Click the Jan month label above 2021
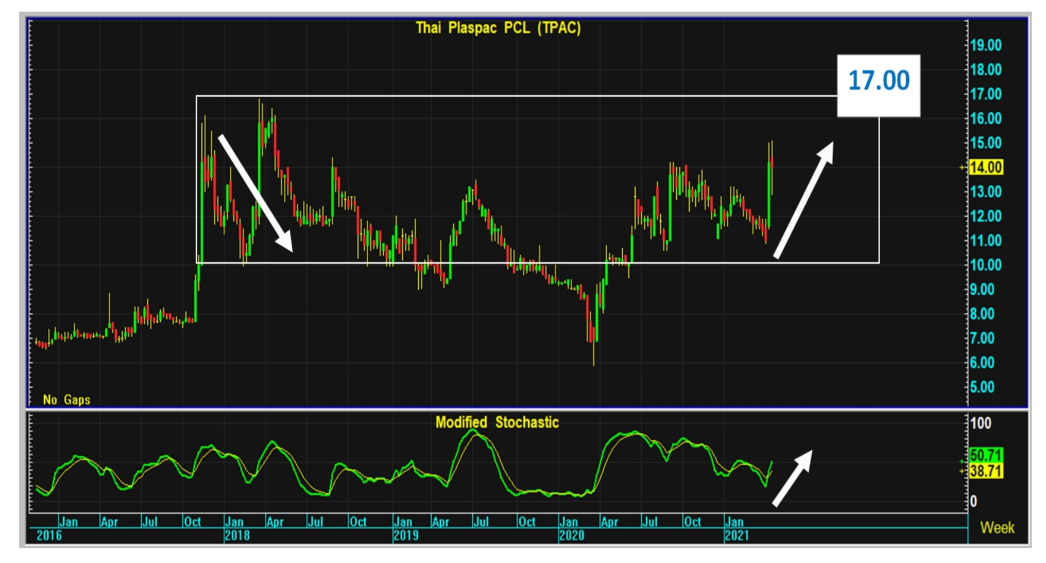The height and width of the screenshot is (563, 1046). click(x=735, y=522)
